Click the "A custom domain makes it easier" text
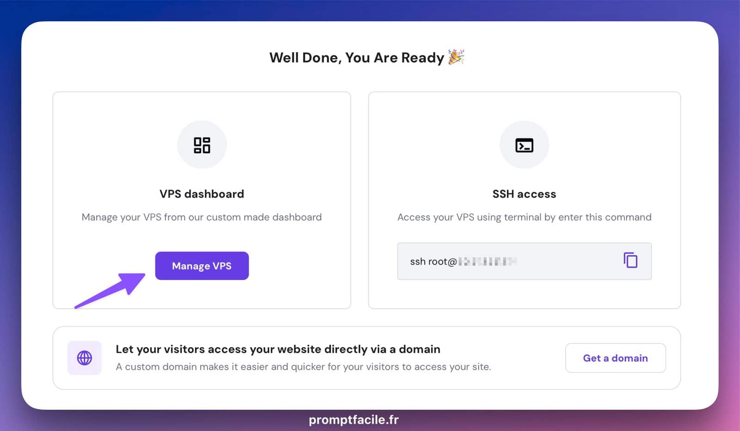The width and height of the screenshot is (740, 431). click(x=303, y=367)
